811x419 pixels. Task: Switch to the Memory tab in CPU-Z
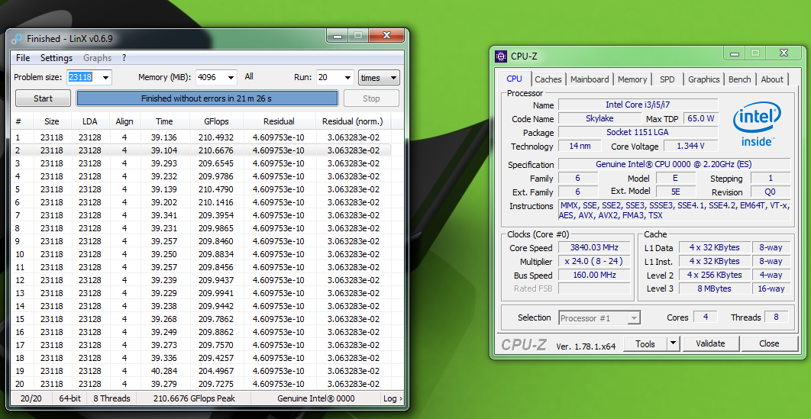tap(632, 79)
